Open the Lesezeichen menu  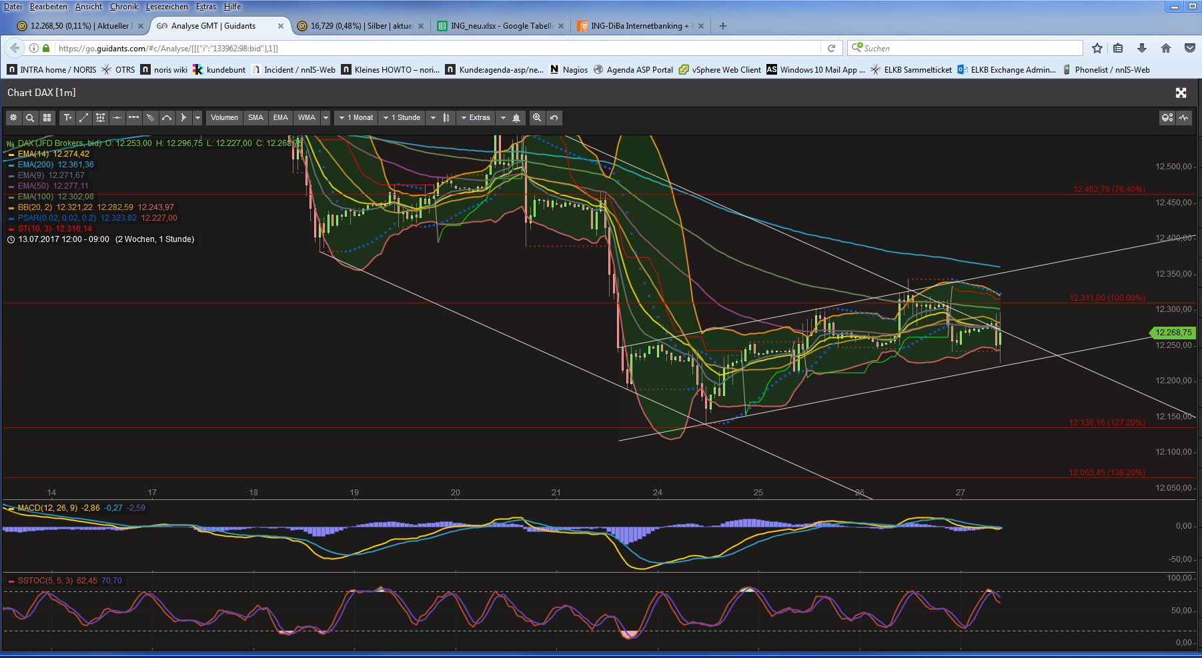point(167,7)
